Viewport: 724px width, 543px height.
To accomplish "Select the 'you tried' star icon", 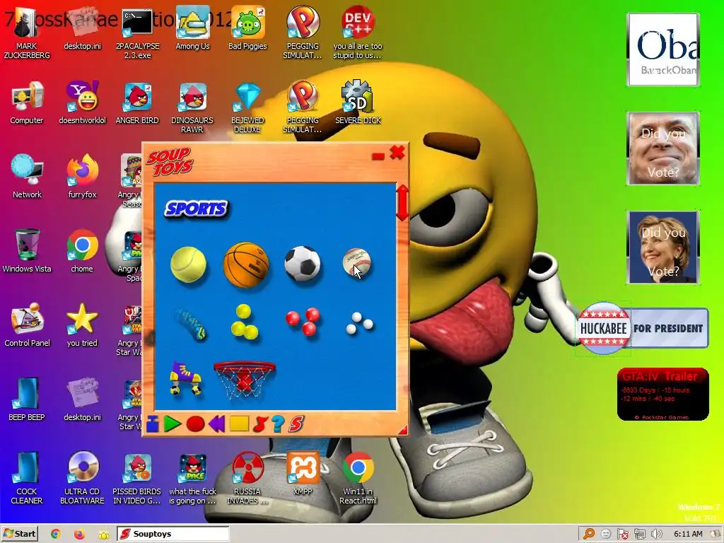I will pos(82,325).
